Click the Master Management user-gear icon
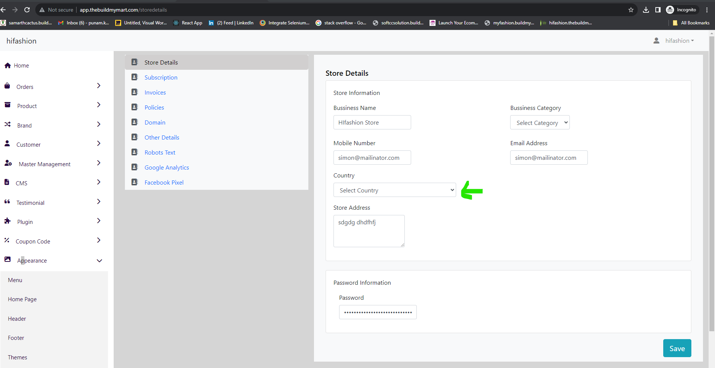 [8, 163]
